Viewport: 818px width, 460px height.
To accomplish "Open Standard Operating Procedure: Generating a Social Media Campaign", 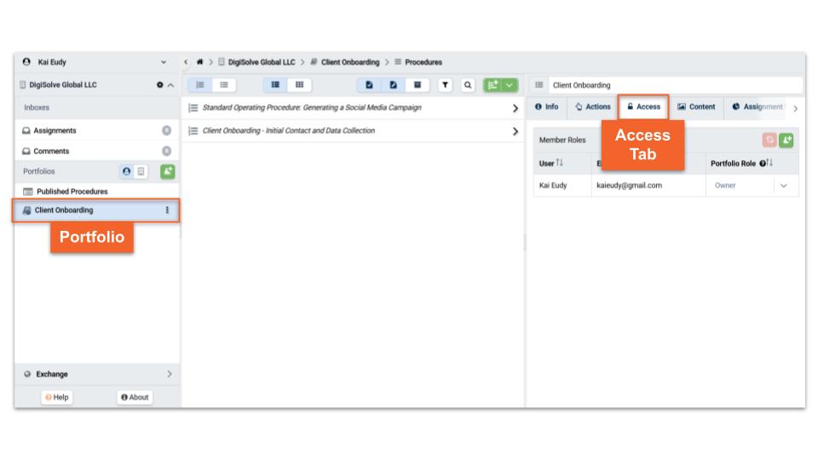I will click(x=312, y=107).
